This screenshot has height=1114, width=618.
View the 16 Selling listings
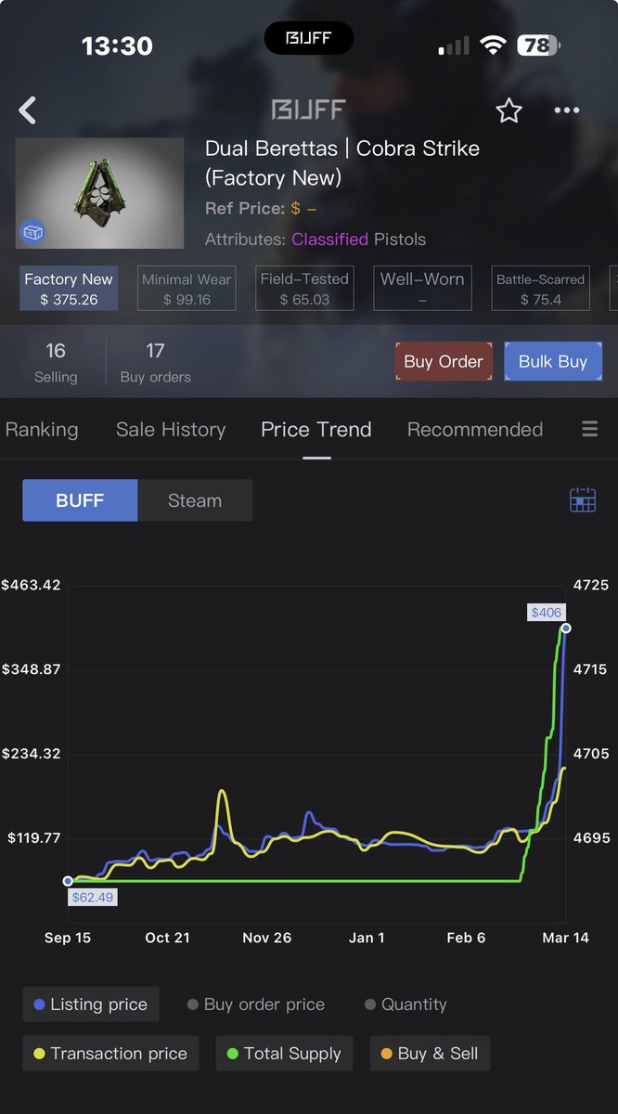[x=56, y=362]
